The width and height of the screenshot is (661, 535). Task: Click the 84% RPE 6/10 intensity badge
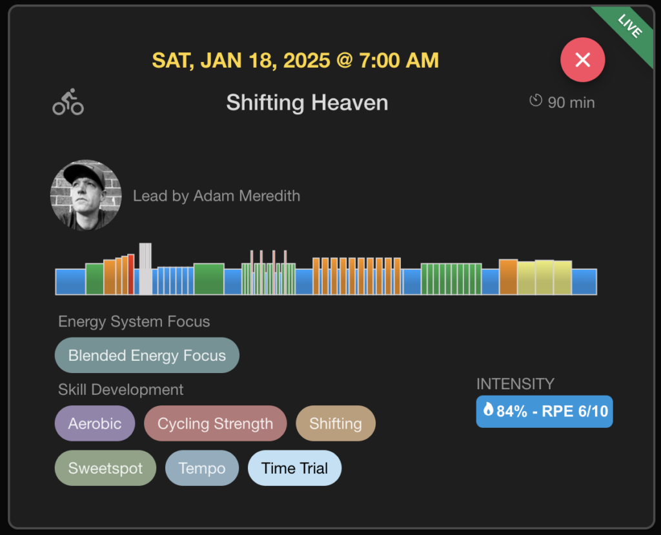[x=544, y=411]
